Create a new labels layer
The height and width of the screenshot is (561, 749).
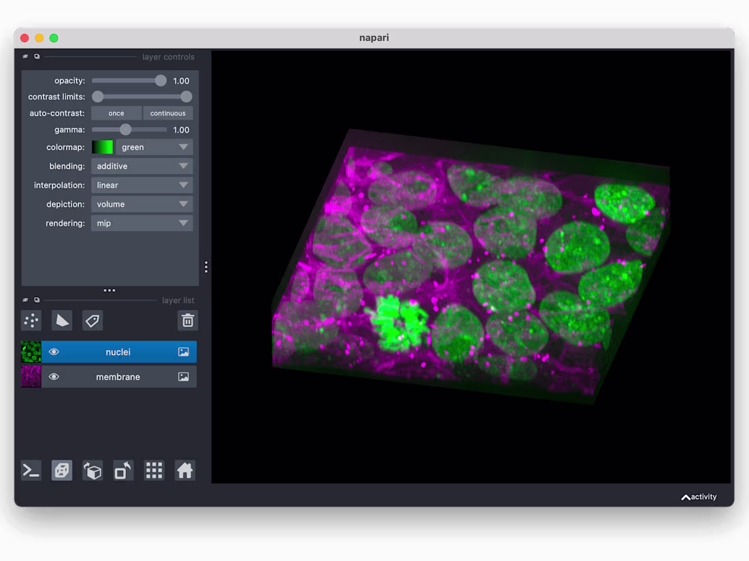pos(93,320)
